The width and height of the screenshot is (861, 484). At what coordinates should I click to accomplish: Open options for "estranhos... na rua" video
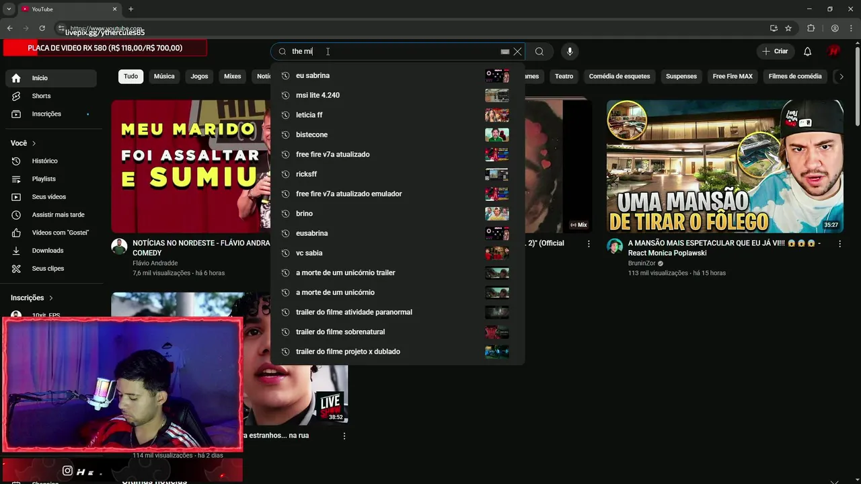[344, 436]
